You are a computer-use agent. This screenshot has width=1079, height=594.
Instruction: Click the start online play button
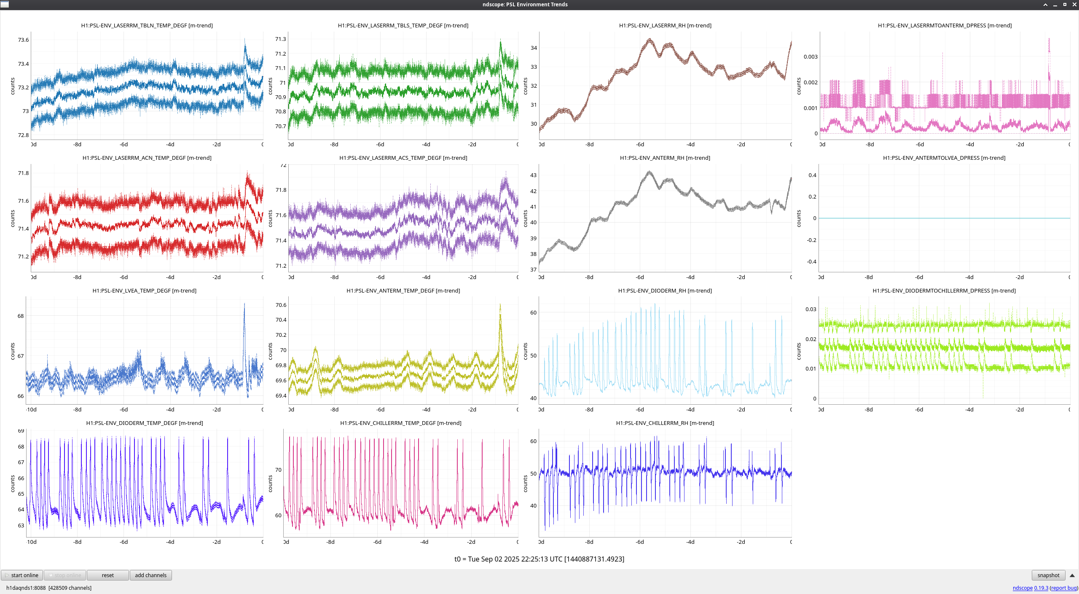click(x=22, y=575)
